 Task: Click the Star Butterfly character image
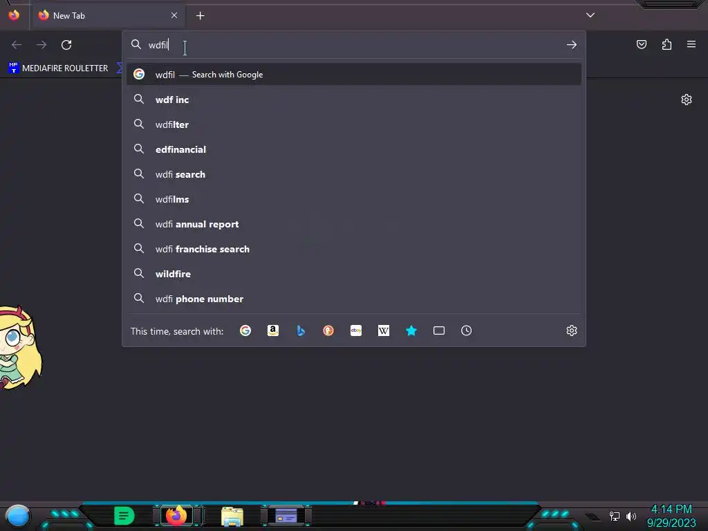pyautogui.click(x=20, y=348)
